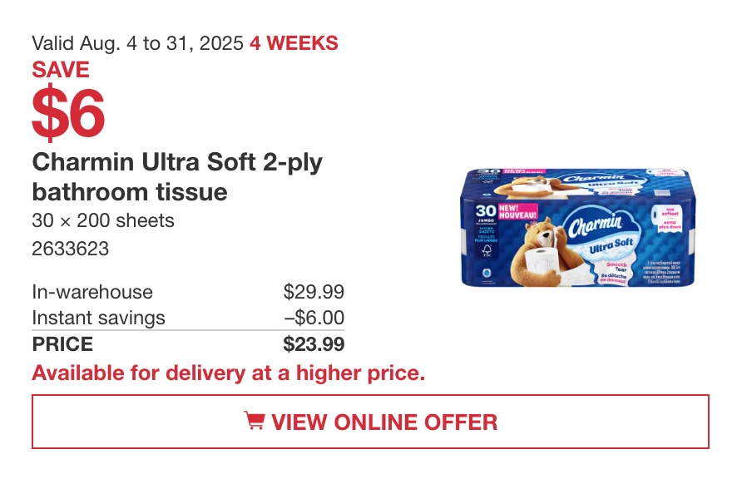Click the final PRICE $23.99 value
737x479 pixels.
(x=314, y=344)
